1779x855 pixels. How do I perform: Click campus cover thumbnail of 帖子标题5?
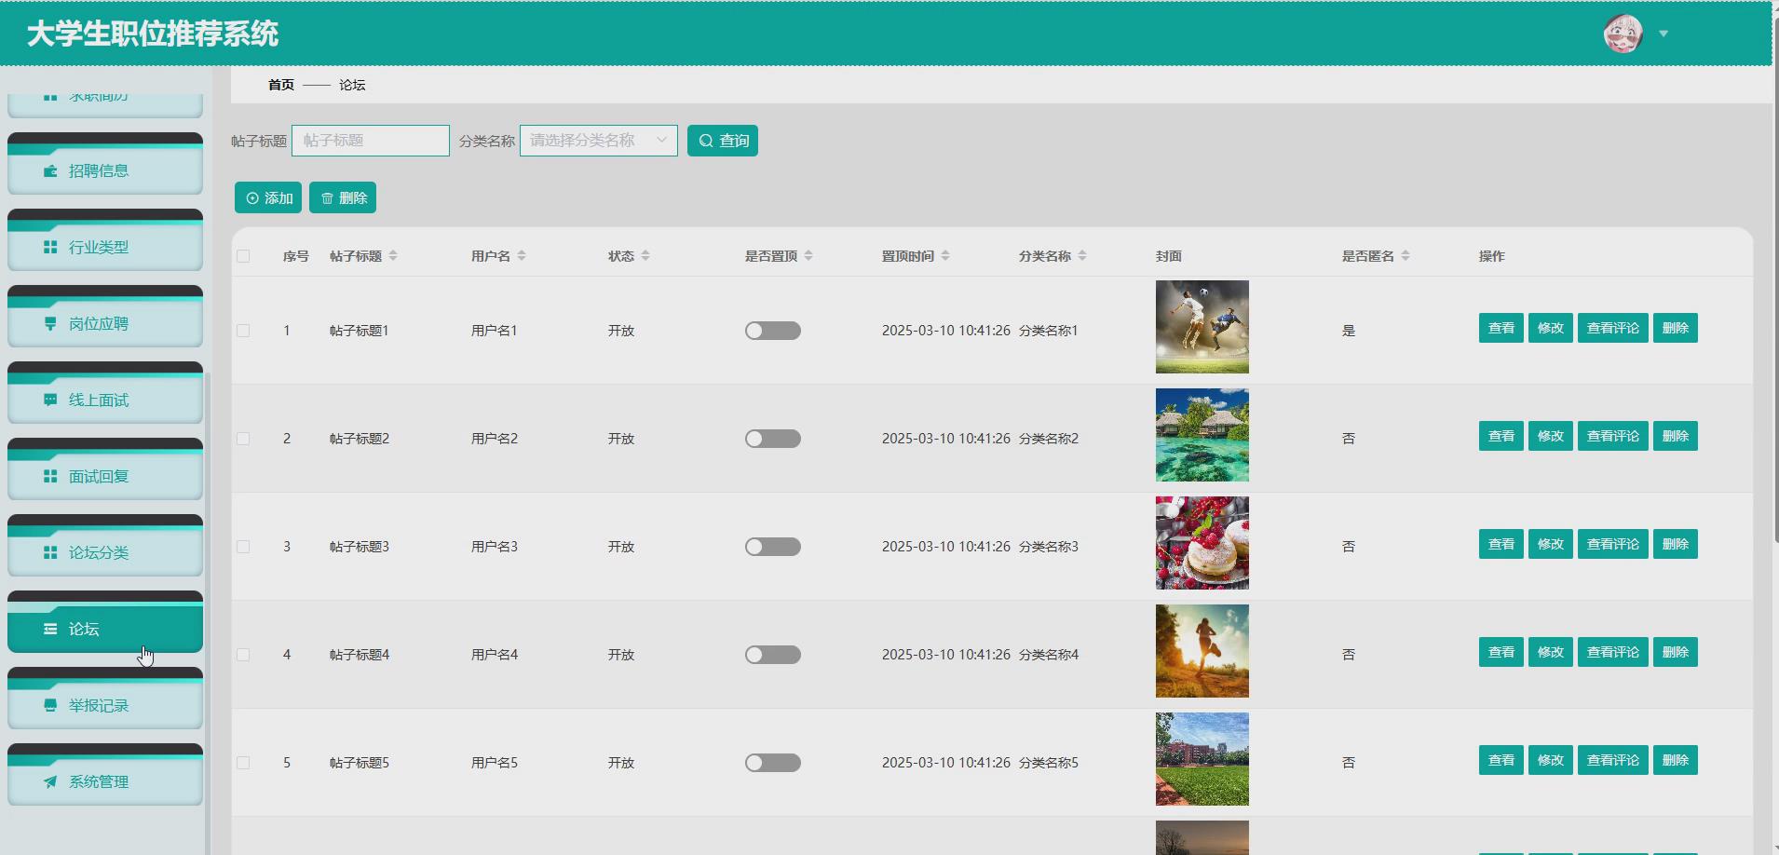point(1202,759)
